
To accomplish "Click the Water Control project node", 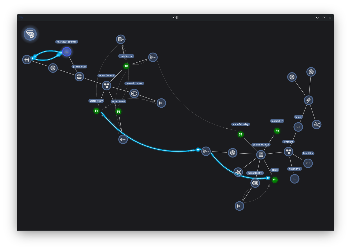I will pyautogui.click(x=106, y=86).
